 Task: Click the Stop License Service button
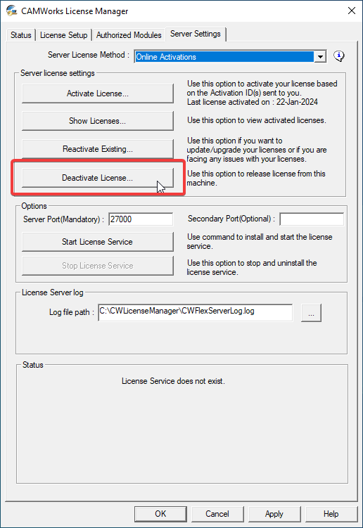click(98, 266)
